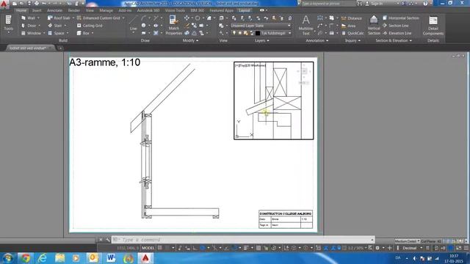Viewport: 470px width, 264px height.
Task: Expand the Annotation panel
Action: (317, 40)
